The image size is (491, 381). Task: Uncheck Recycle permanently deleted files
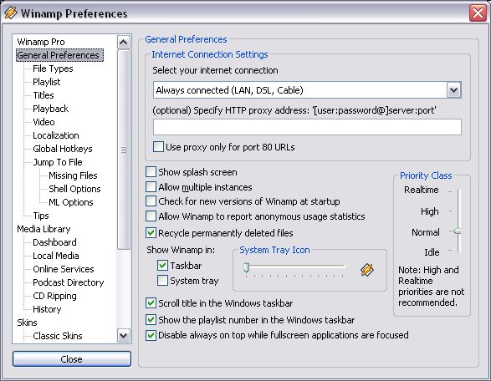151,233
